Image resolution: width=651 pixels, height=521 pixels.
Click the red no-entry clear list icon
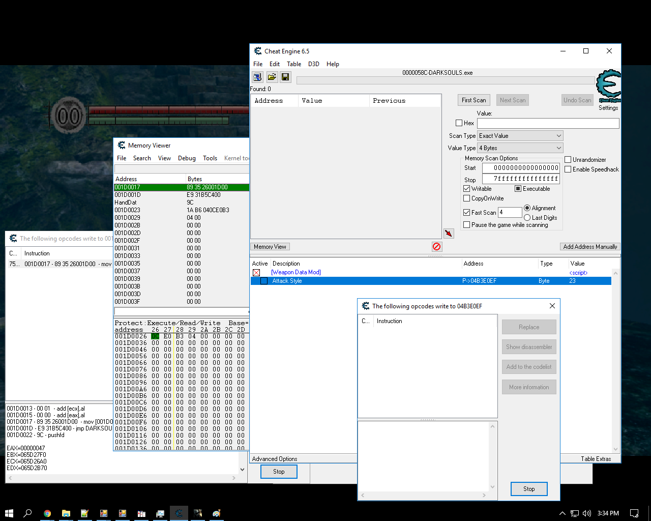[436, 247]
